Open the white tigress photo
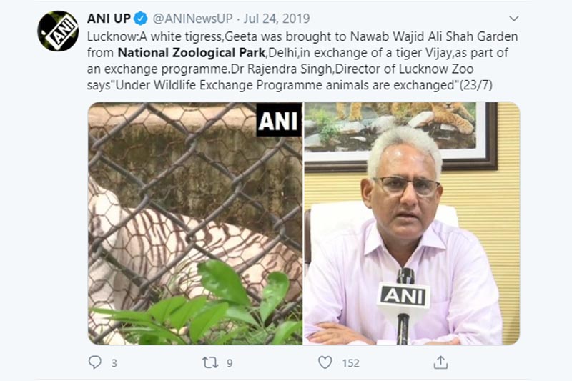Image resolution: width=572 pixels, height=381 pixels. tap(195, 224)
